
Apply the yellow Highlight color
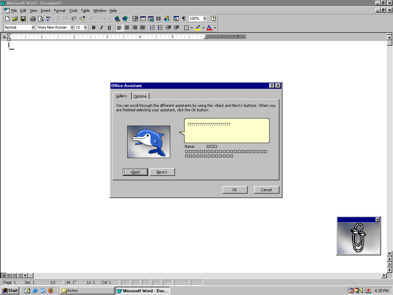[x=198, y=28]
